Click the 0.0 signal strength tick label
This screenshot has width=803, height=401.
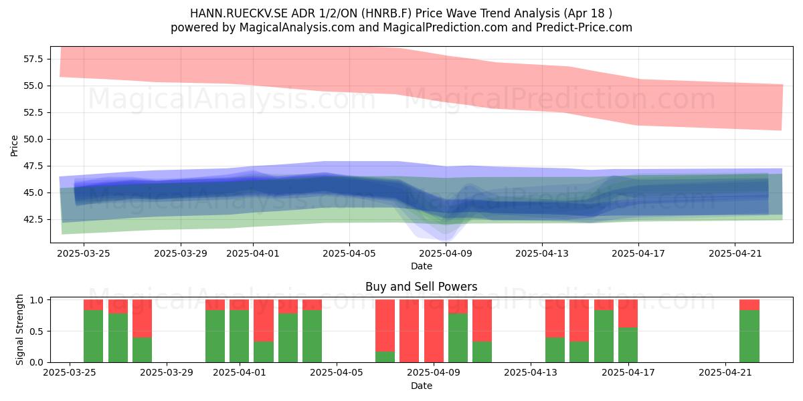click(37, 362)
